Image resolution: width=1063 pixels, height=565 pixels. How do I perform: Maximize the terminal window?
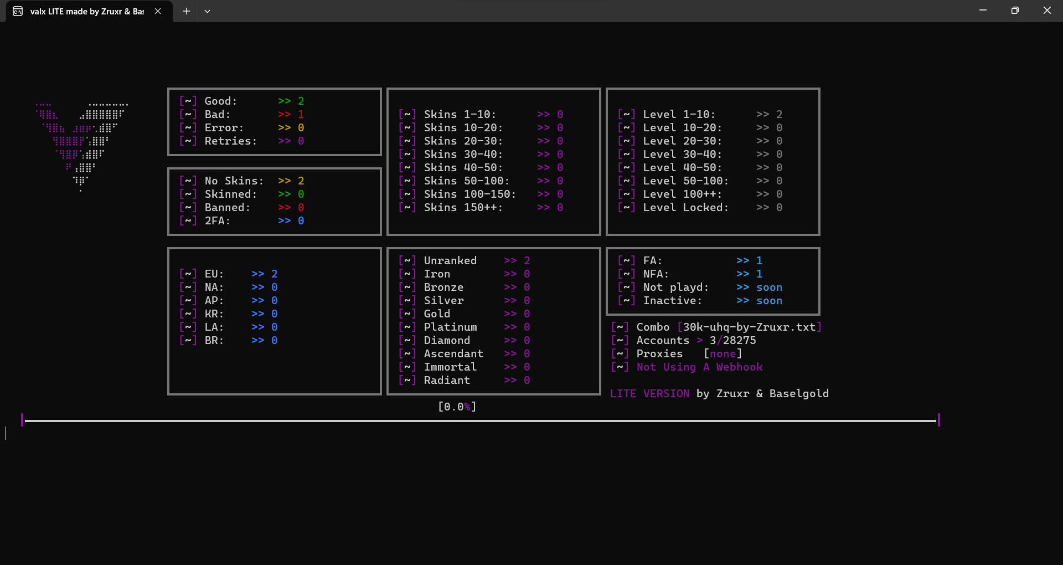click(x=1015, y=11)
